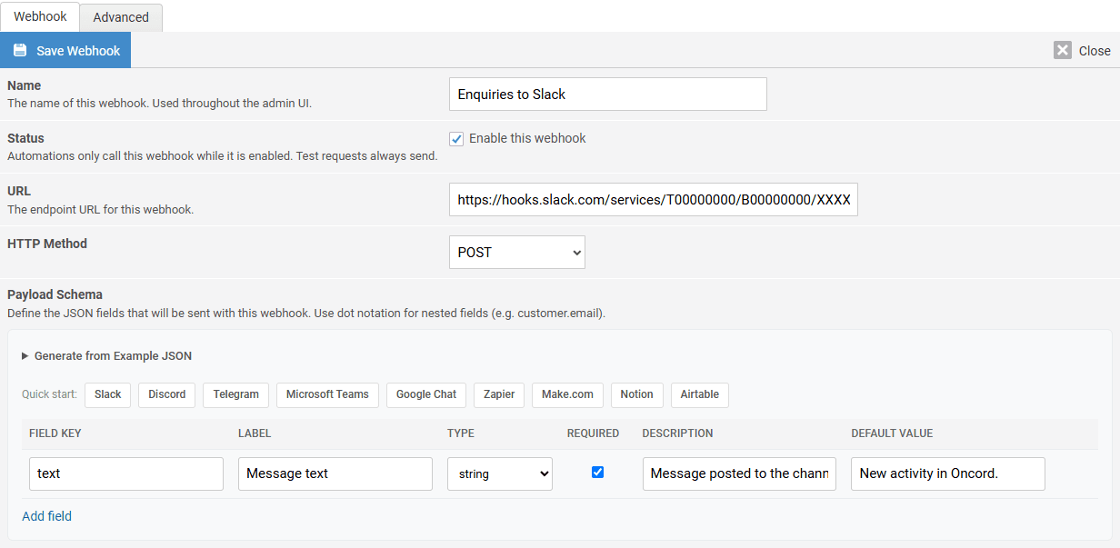Choose the Airtable quick start preset

point(700,394)
